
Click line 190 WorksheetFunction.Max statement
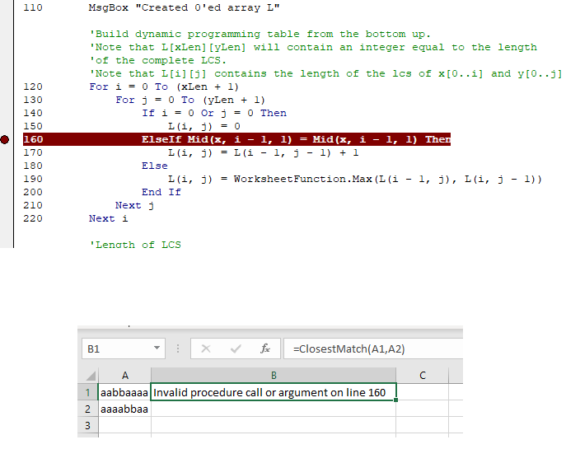(355, 179)
